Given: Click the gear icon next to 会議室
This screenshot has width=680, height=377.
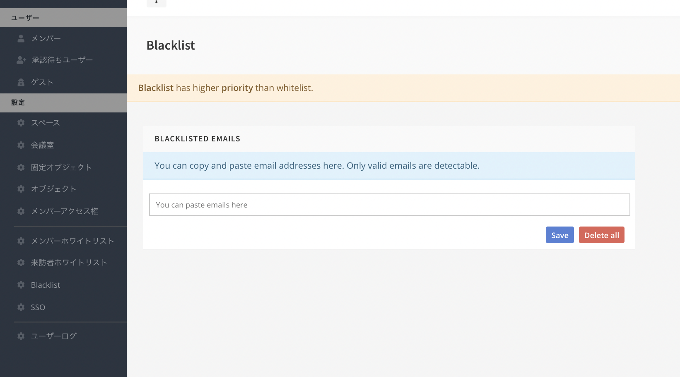Looking at the screenshot, I should pos(21,145).
